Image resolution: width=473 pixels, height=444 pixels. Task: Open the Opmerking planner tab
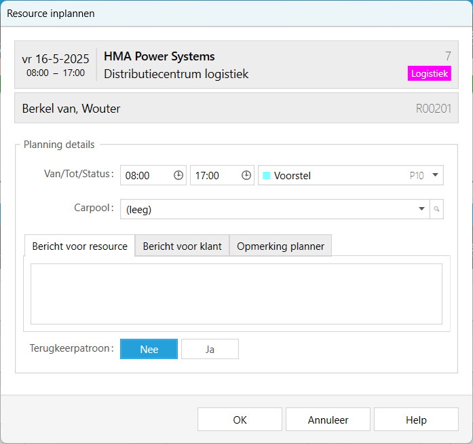click(280, 246)
